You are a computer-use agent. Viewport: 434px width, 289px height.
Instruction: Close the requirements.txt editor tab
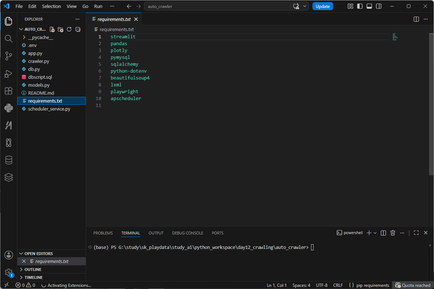tap(136, 19)
